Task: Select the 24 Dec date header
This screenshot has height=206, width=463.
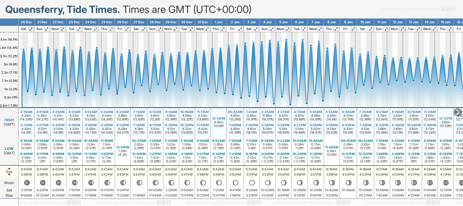Action: click(91, 22)
